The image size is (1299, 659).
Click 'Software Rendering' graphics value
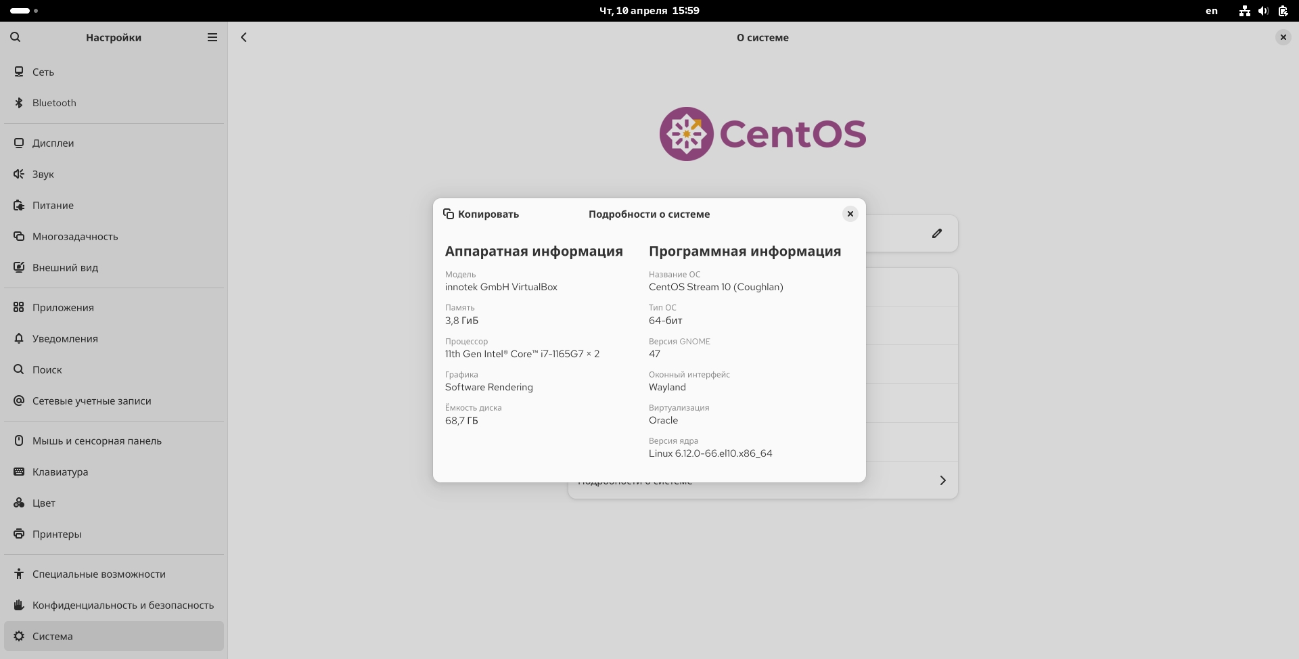489,387
